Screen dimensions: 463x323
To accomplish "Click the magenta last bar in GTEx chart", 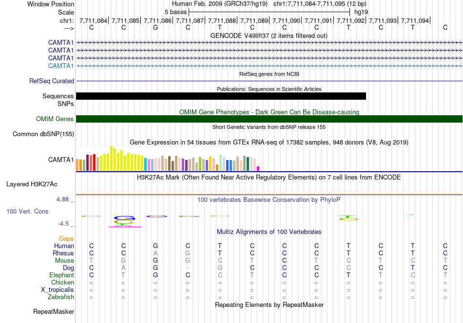I will point(258,169).
